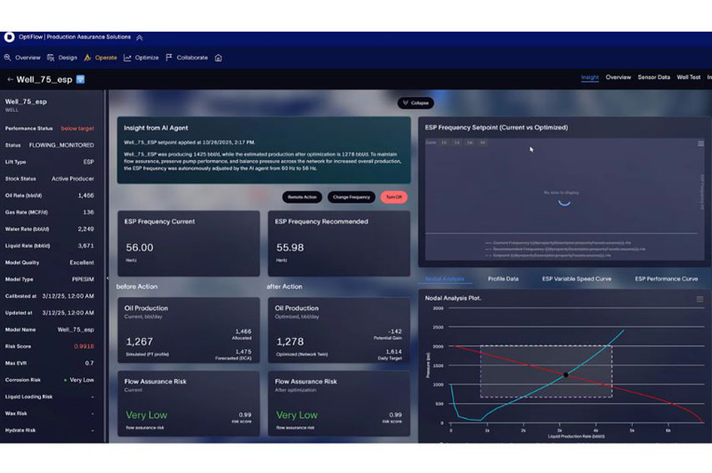Click the blue badge next to Well_75_esp
This screenshot has height=473, width=712.
coord(80,79)
